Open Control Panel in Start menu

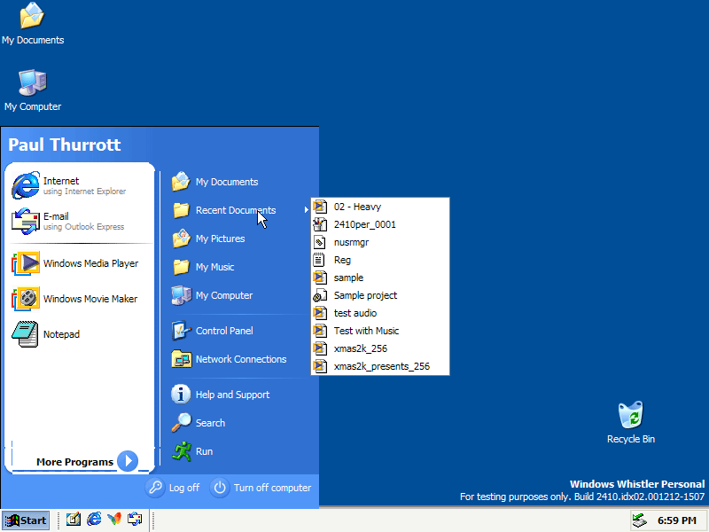223,331
